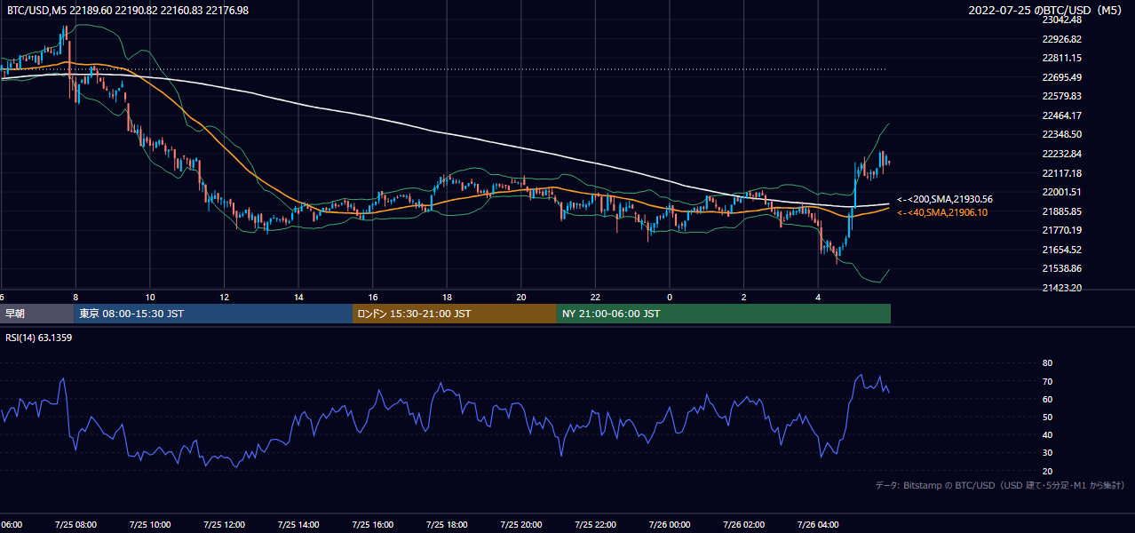Image resolution: width=1135 pixels, height=533 pixels.
Task: Click the '7/25 12:00' bottom time label
Action: (224, 524)
